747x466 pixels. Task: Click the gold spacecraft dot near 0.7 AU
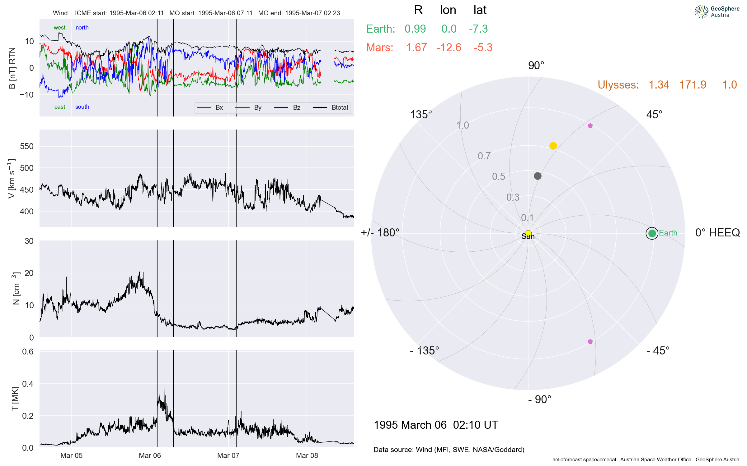point(553,146)
